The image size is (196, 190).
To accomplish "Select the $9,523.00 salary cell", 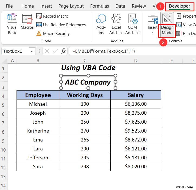I will click(x=136, y=131).
